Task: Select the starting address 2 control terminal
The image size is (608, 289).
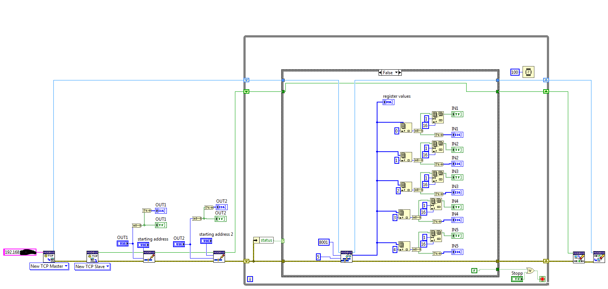Action: (206, 241)
